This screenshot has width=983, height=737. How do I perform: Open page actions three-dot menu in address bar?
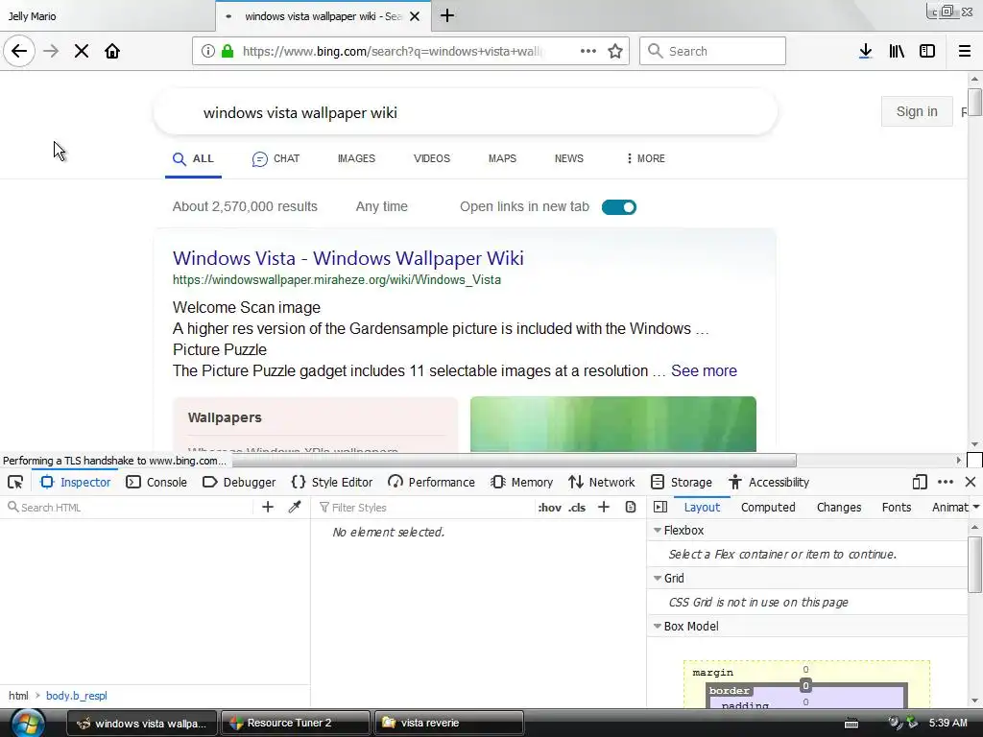tap(588, 51)
